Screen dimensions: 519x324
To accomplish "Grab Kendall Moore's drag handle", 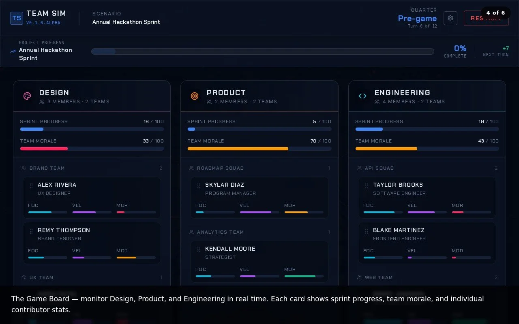I will 199,250.
